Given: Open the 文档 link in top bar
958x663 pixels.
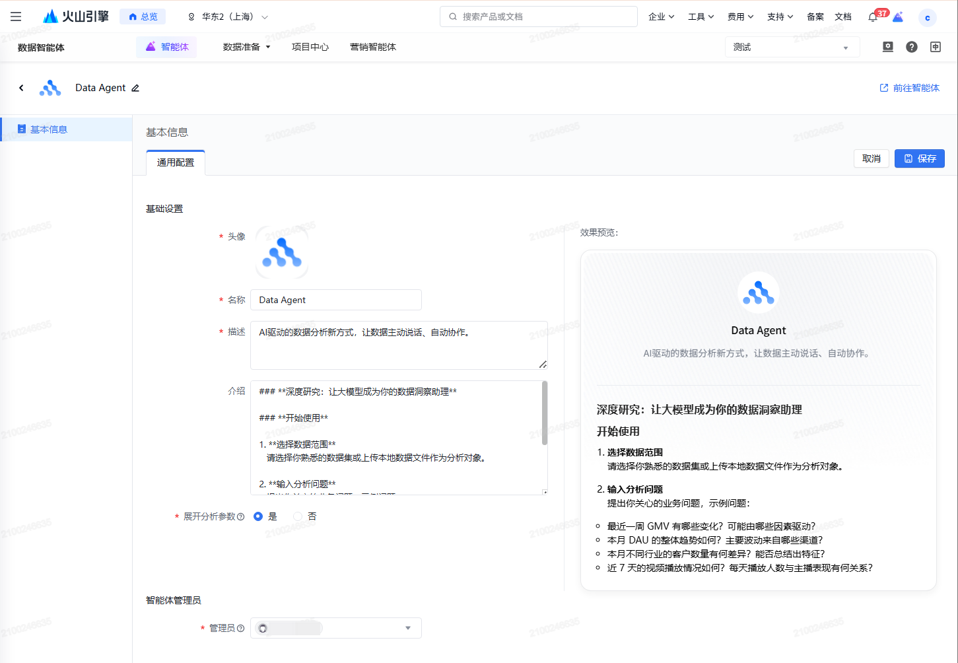Looking at the screenshot, I should coord(843,17).
